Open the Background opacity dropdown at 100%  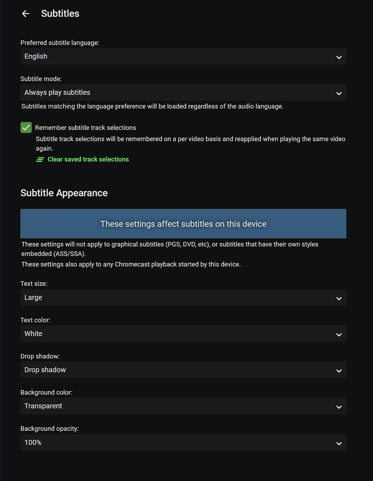coord(183,442)
